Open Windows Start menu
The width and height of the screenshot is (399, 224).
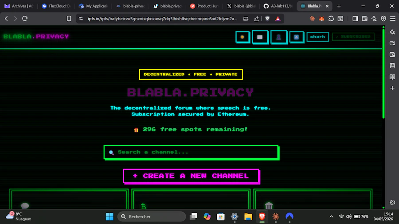(x=110, y=216)
